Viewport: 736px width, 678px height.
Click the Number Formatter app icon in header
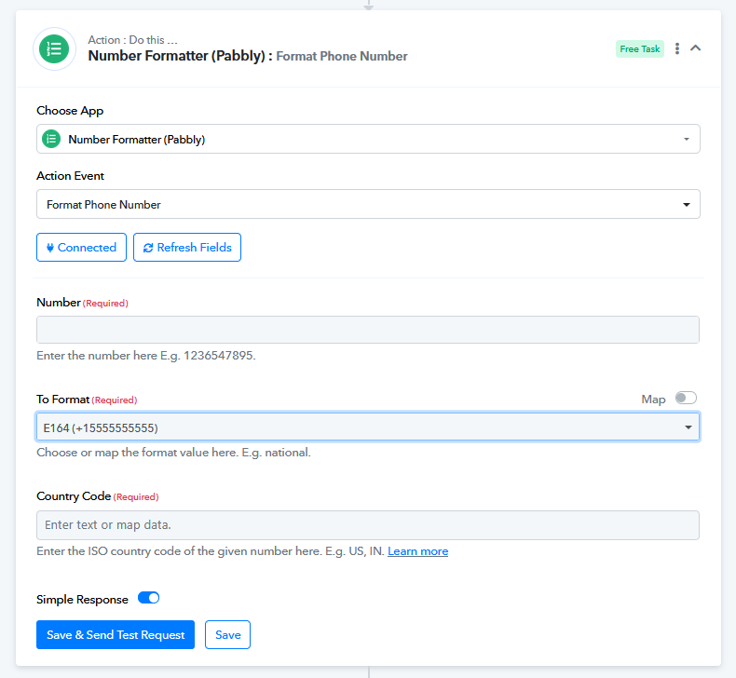coord(54,48)
